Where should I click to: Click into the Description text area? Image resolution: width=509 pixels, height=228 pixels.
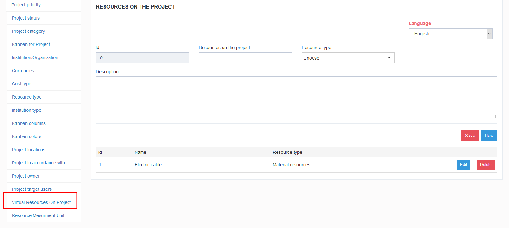coord(296,97)
